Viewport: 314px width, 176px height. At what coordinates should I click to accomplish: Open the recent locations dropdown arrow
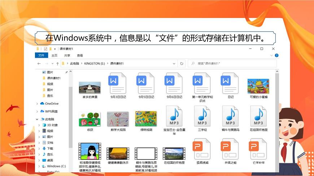tap(52, 64)
